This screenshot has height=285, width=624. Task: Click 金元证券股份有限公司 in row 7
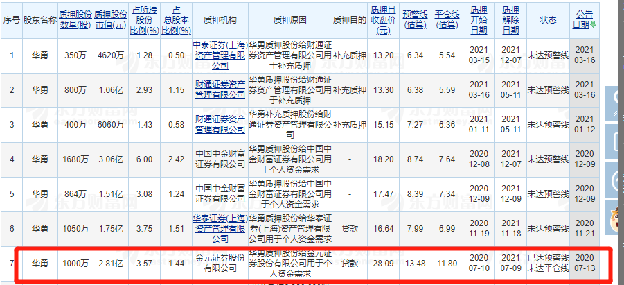pos(220,264)
